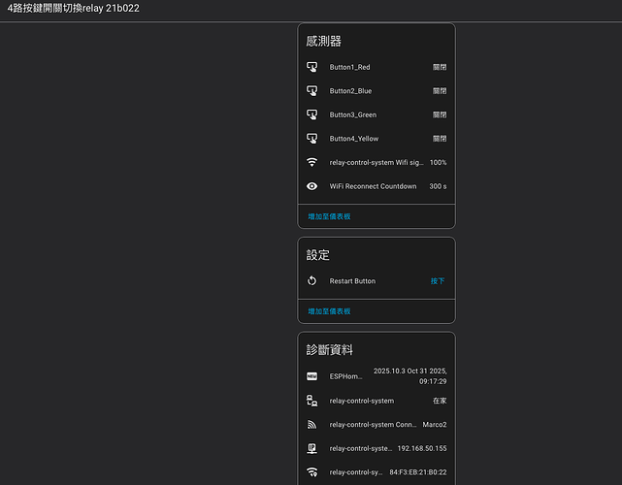Click the Button4_Yellow sensor icon
Screen dimensions: 622x485
[312, 139]
